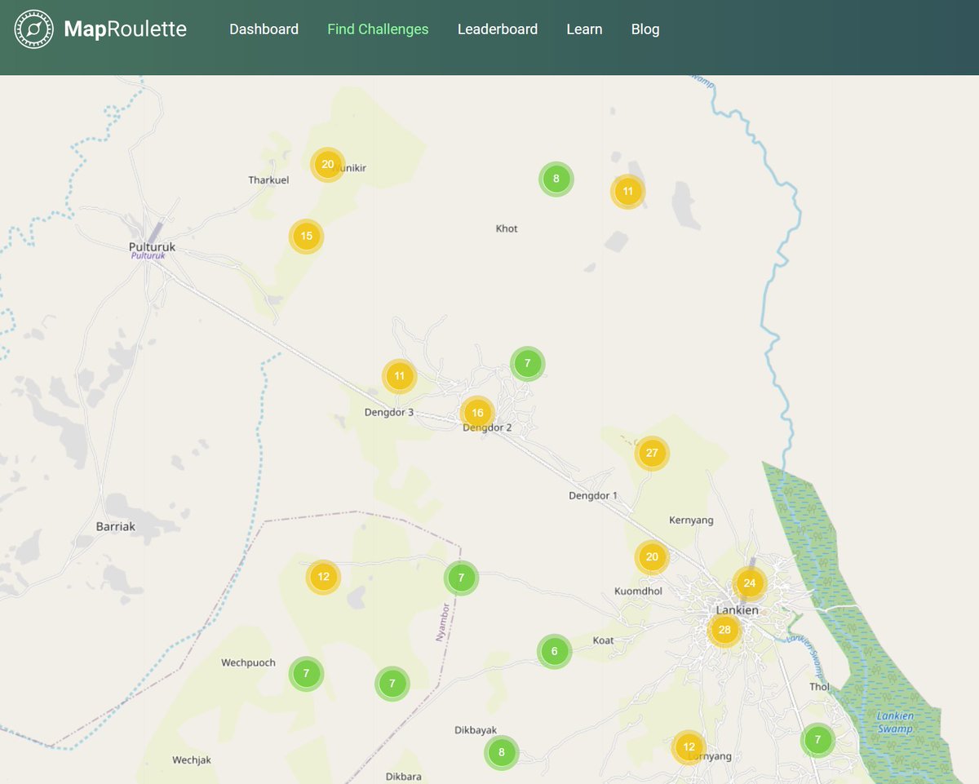
Task: Click the green cluster of 8 above Khot
Action: point(556,178)
